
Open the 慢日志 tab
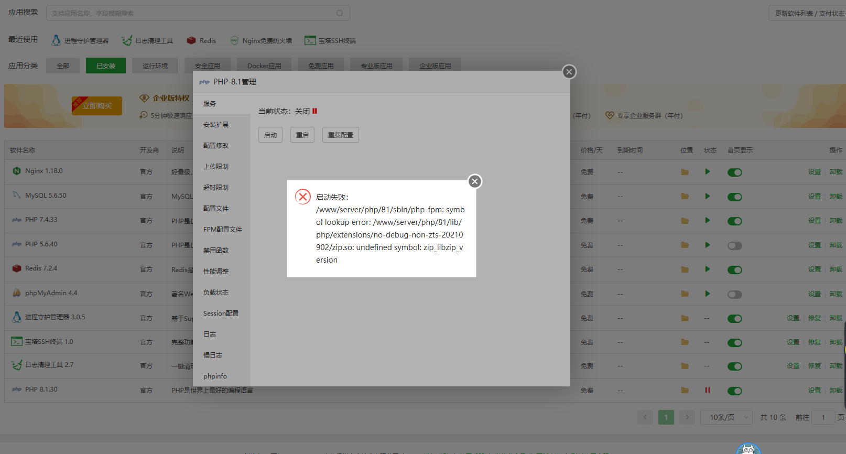222,355
